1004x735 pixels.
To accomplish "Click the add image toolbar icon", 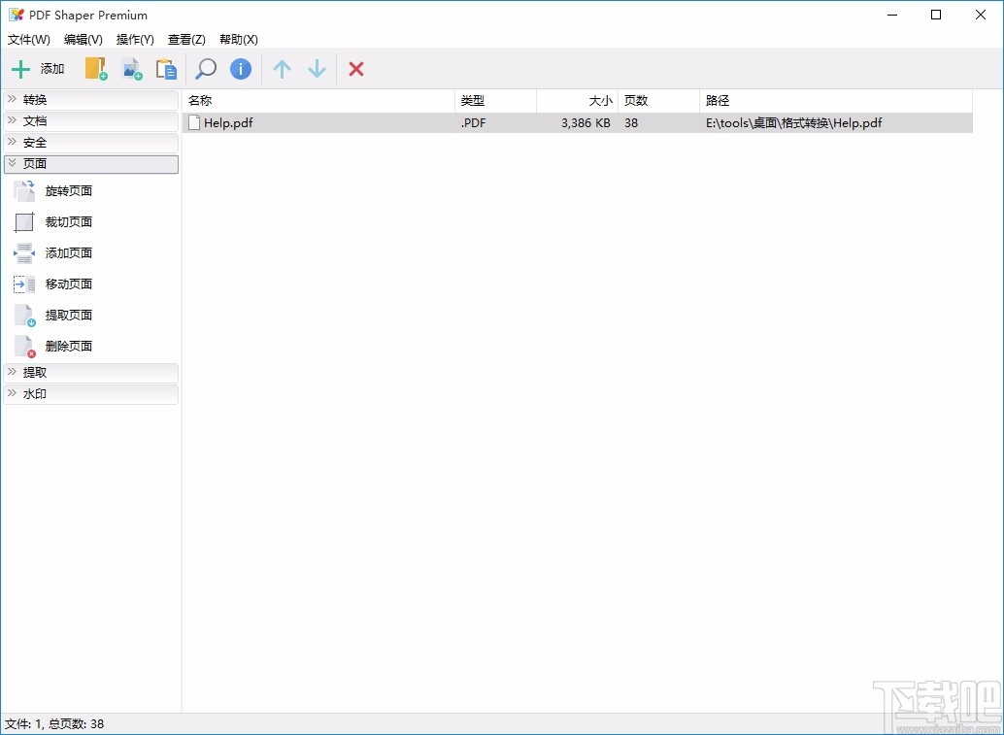I will coord(132,68).
